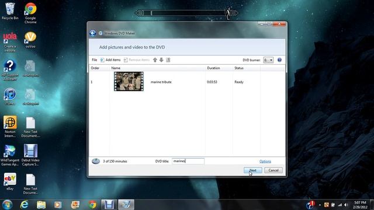Open Help via blue question mark icon
Screen dimensions: 374x210
[x=279, y=60]
